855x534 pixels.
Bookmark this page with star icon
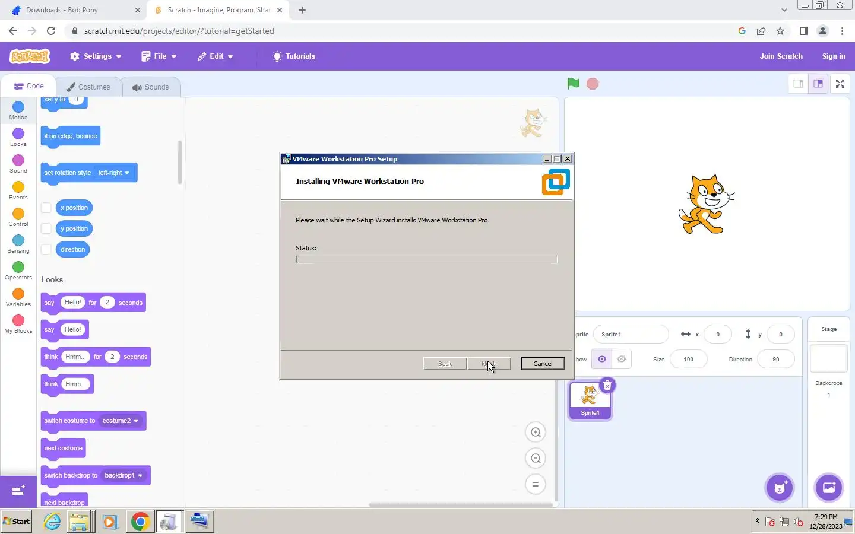[x=780, y=31]
